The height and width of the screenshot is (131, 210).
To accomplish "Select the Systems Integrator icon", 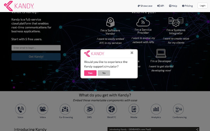I will click(x=176, y=22).
